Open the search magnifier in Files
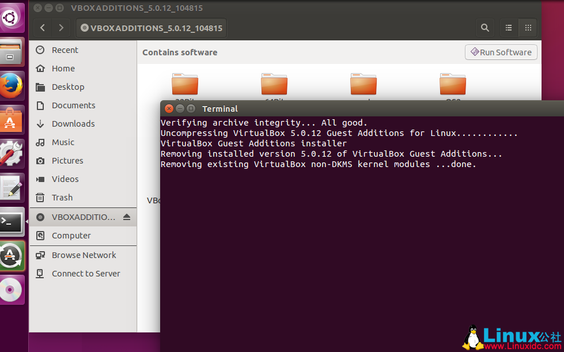 click(485, 28)
